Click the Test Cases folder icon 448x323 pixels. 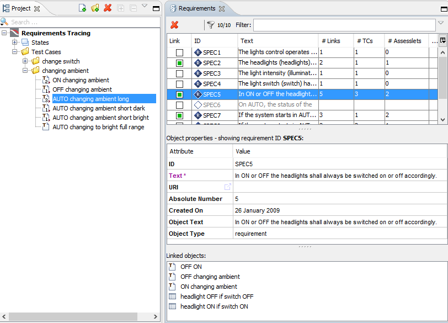point(25,52)
